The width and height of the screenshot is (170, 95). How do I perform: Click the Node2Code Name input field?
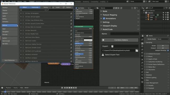[x=125, y=34]
